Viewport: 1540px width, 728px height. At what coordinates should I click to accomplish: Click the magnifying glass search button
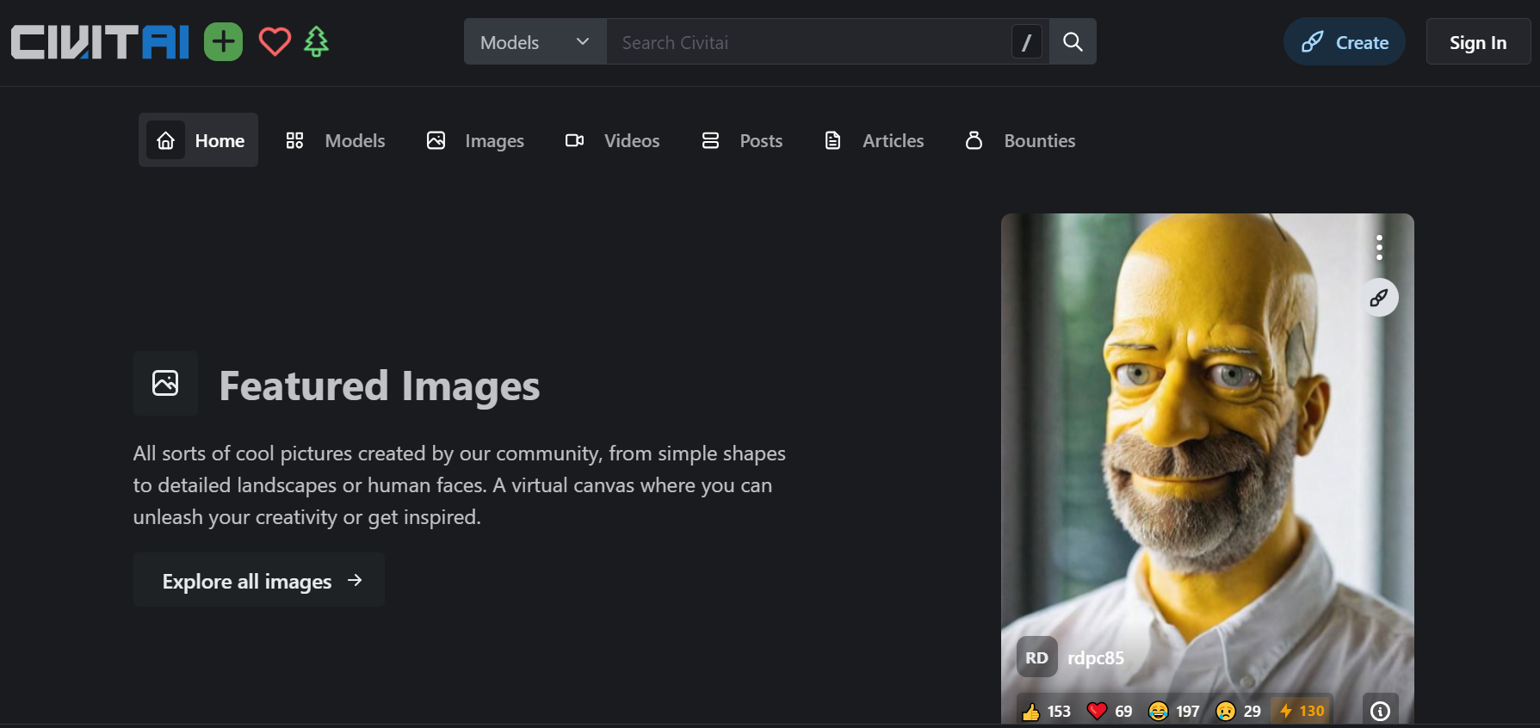pyautogui.click(x=1073, y=42)
